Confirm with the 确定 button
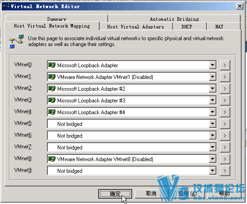Image resolution: width=247 pixels, height=204 pixels. [x=115, y=194]
